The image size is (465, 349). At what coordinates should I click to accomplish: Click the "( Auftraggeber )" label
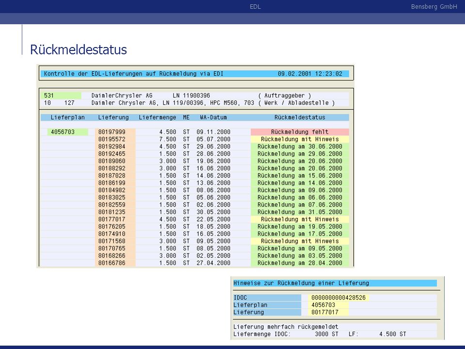284,95
